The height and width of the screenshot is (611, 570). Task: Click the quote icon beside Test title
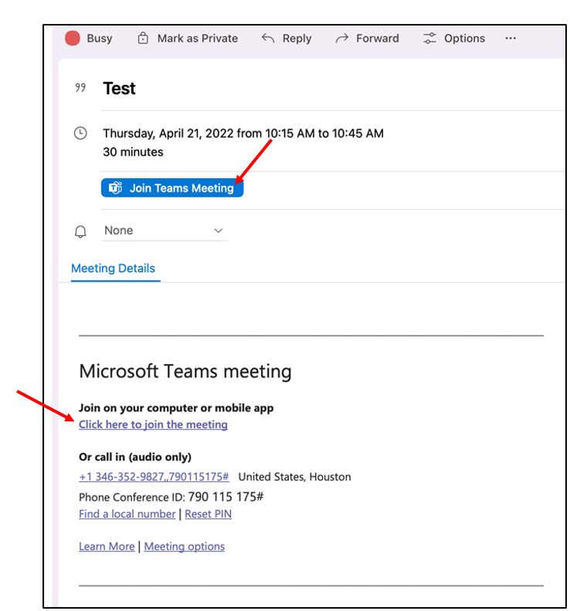(80, 89)
